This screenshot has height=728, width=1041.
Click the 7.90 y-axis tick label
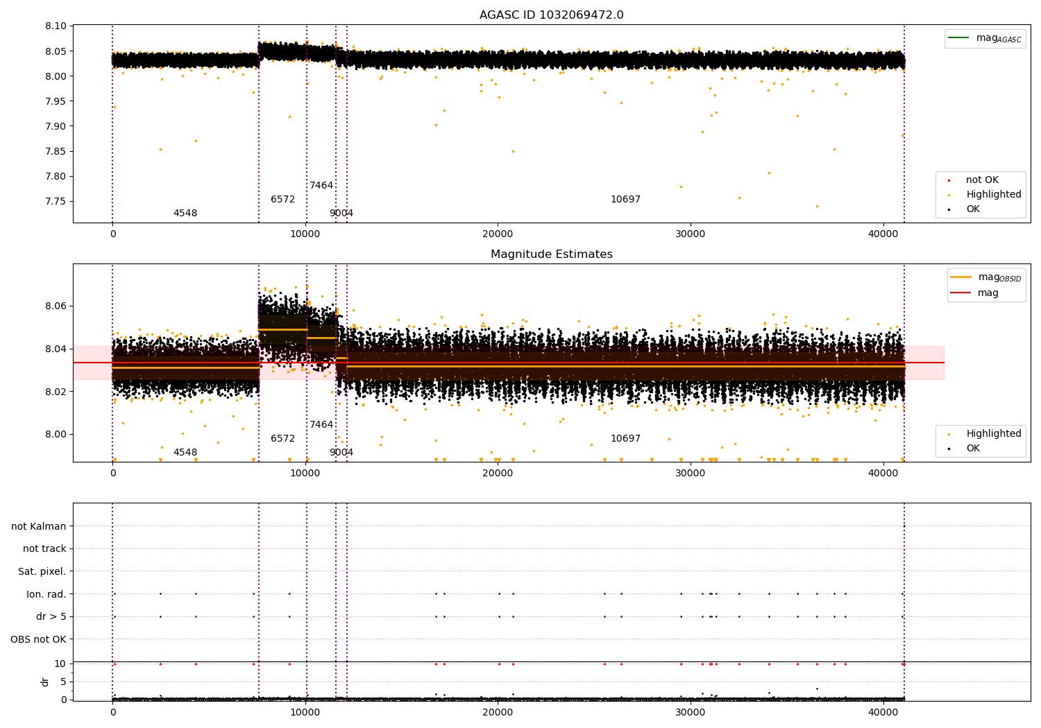[56, 126]
